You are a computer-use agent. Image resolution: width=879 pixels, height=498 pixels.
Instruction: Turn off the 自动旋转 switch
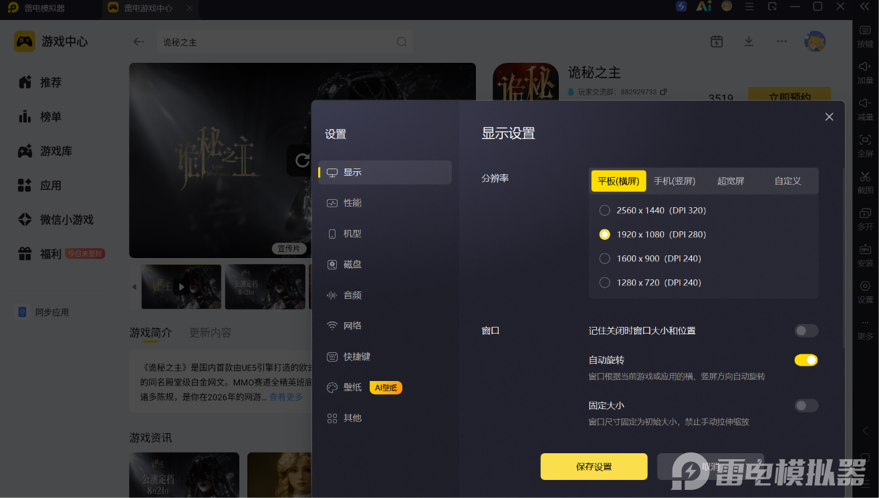click(x=806, y=360)
